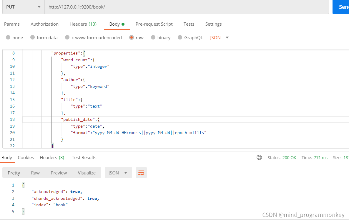The image size is (349, 221).
Task: Select the Pretty response view
Action: (x=14, y=173)
